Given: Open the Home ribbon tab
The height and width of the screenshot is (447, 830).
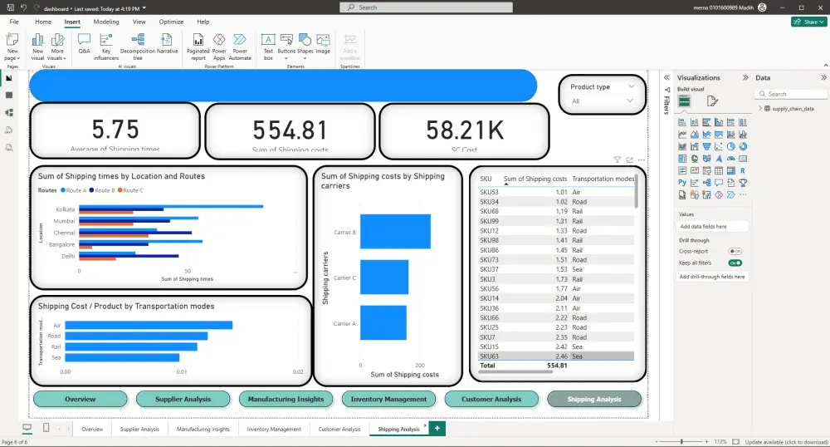Looking at the screenshot, I should coord(43,22).
